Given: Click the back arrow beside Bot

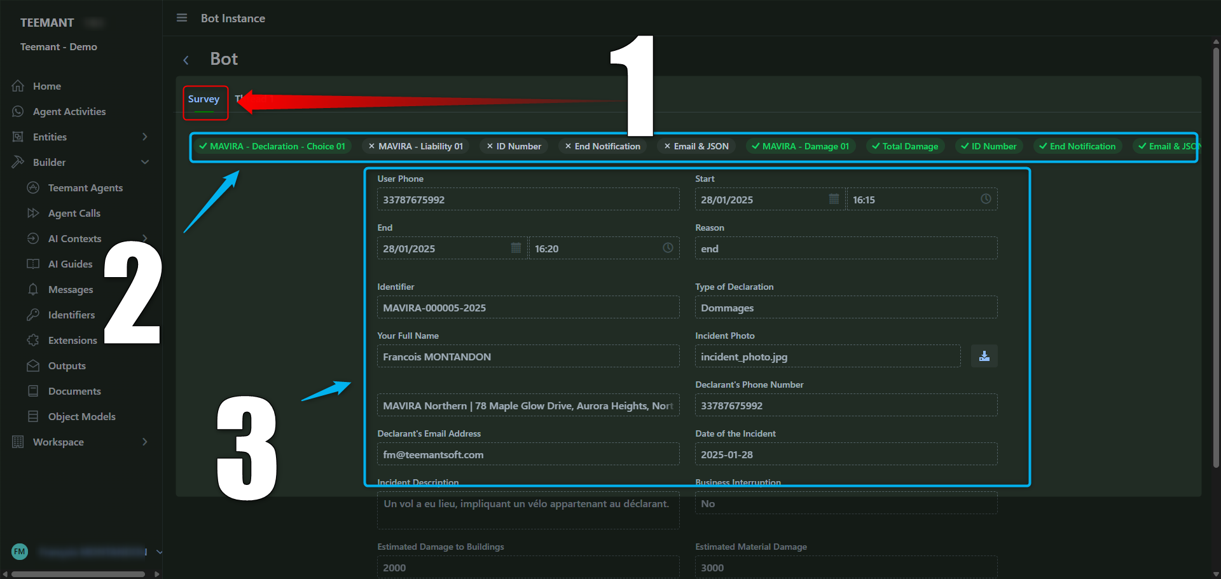Looking at the screenshot, I should coord(186,60).
